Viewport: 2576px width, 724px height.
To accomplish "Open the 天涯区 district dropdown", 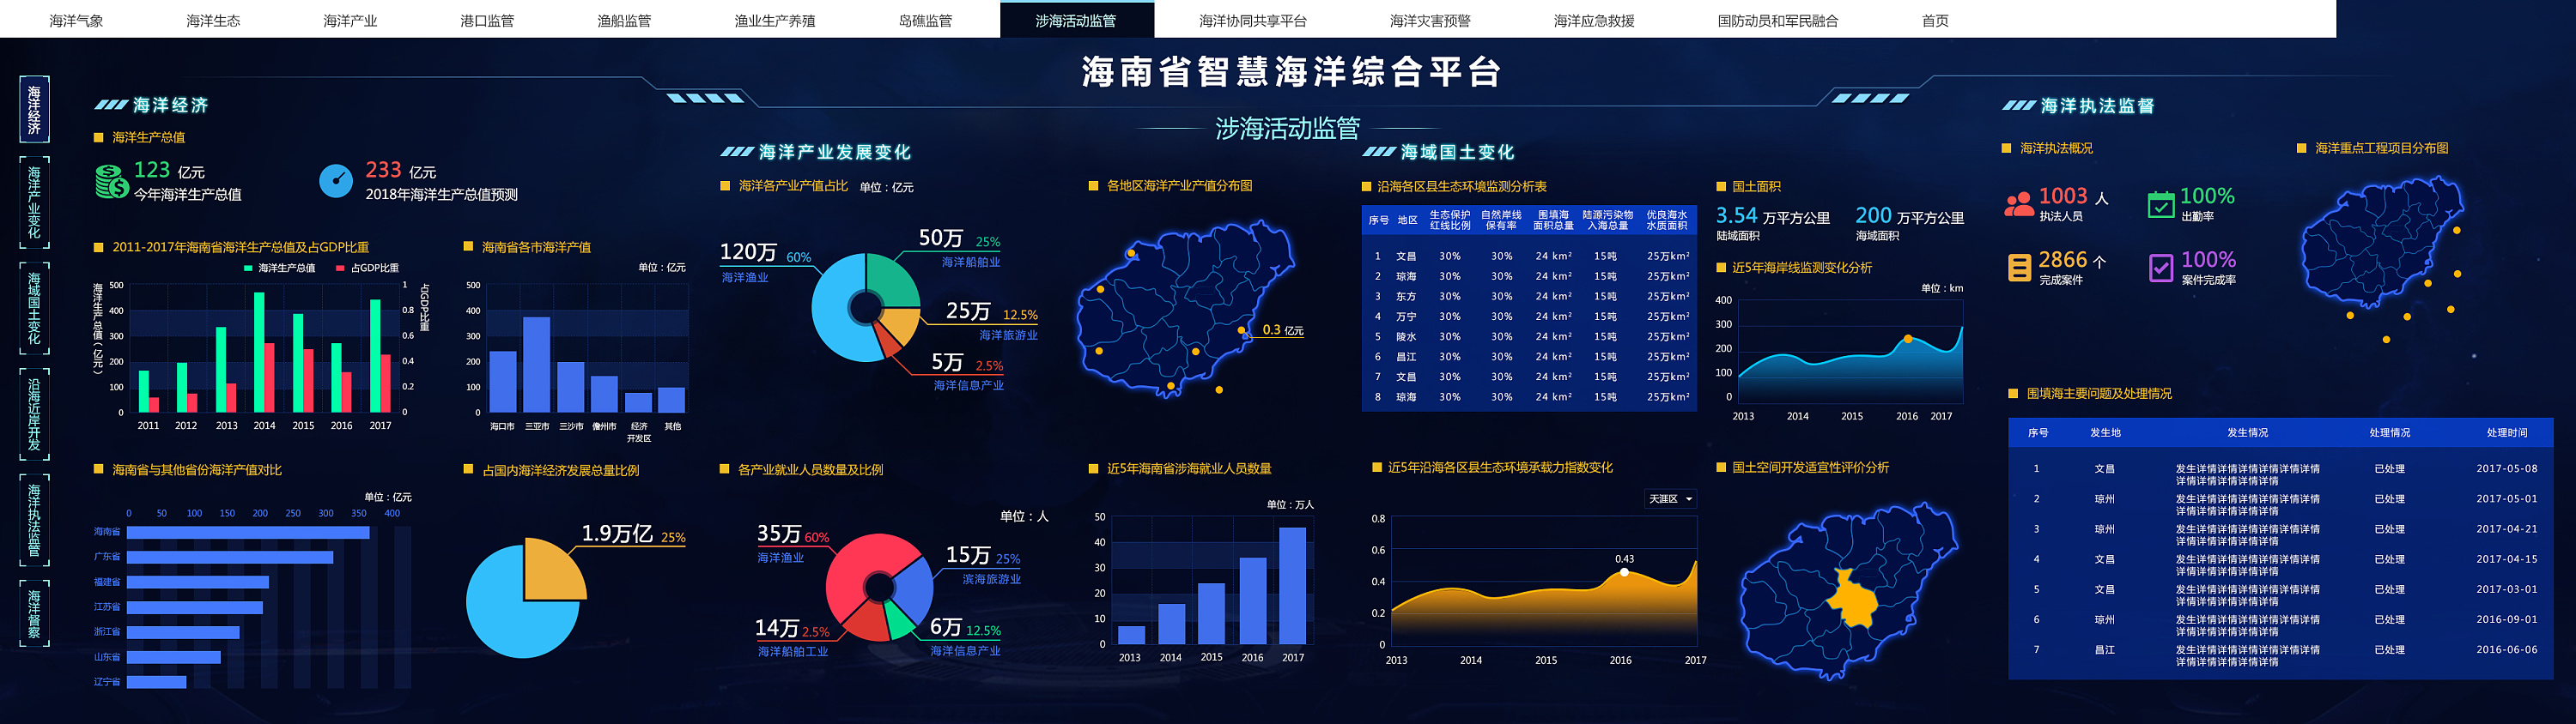I will (1670, 499).
